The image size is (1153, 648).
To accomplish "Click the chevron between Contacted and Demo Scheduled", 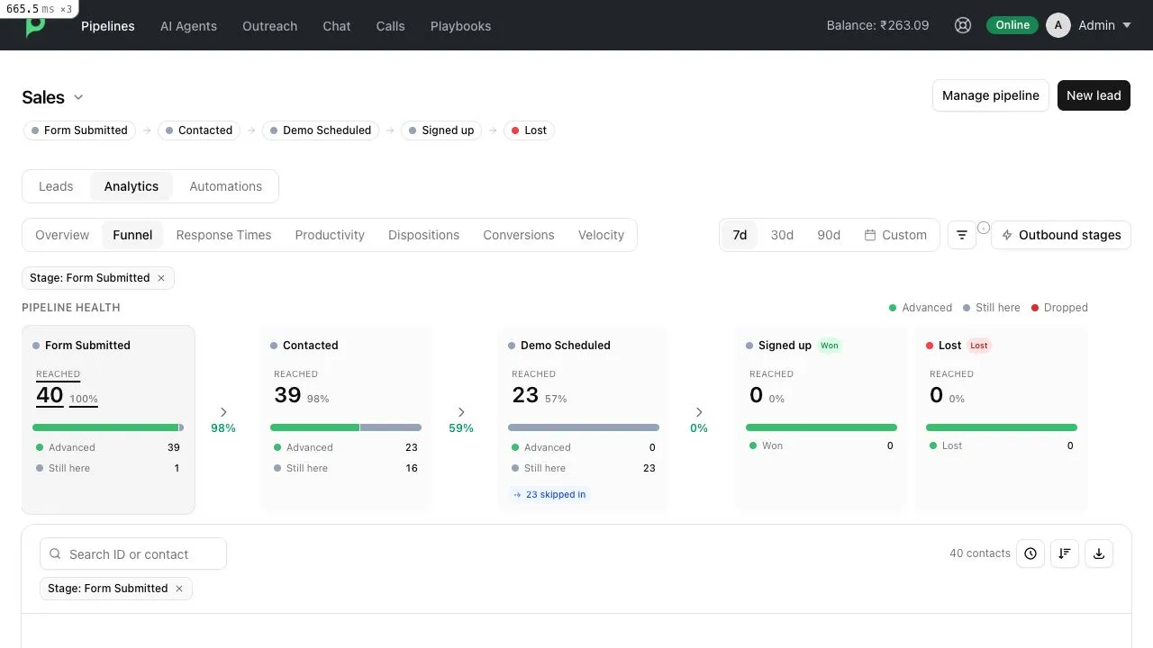I will coord(461,412).
